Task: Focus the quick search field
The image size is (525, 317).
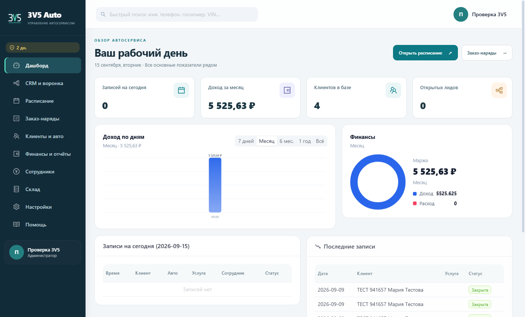Action: (177, 14)
